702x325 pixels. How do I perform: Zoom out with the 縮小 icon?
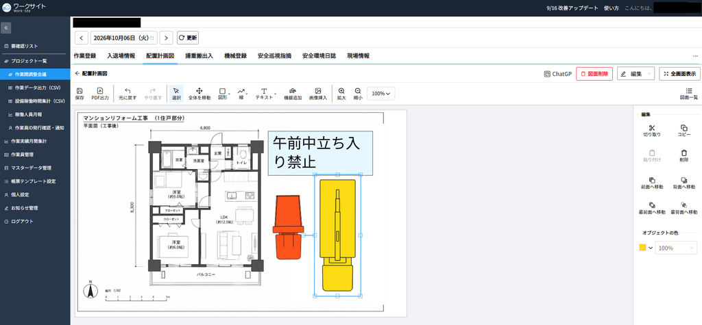(x=358, y=94)
